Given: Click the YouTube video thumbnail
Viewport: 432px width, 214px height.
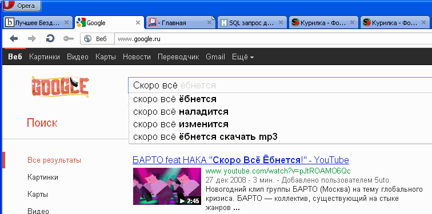Looking at the screenshot, I should [167, 186].
